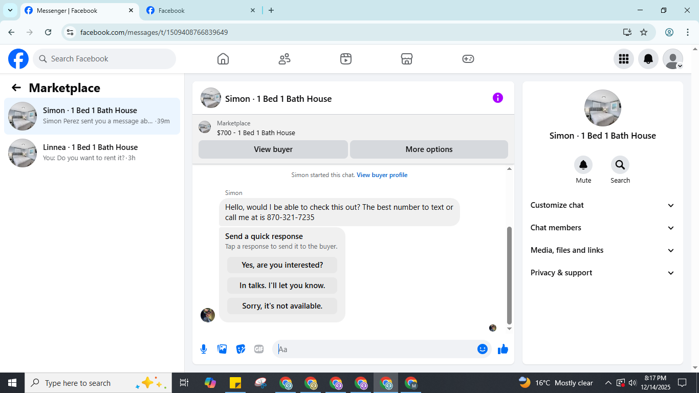Send quick response Yes, are you interested?
This screenshot has width=699, height=393.
[x=282, y=265]
